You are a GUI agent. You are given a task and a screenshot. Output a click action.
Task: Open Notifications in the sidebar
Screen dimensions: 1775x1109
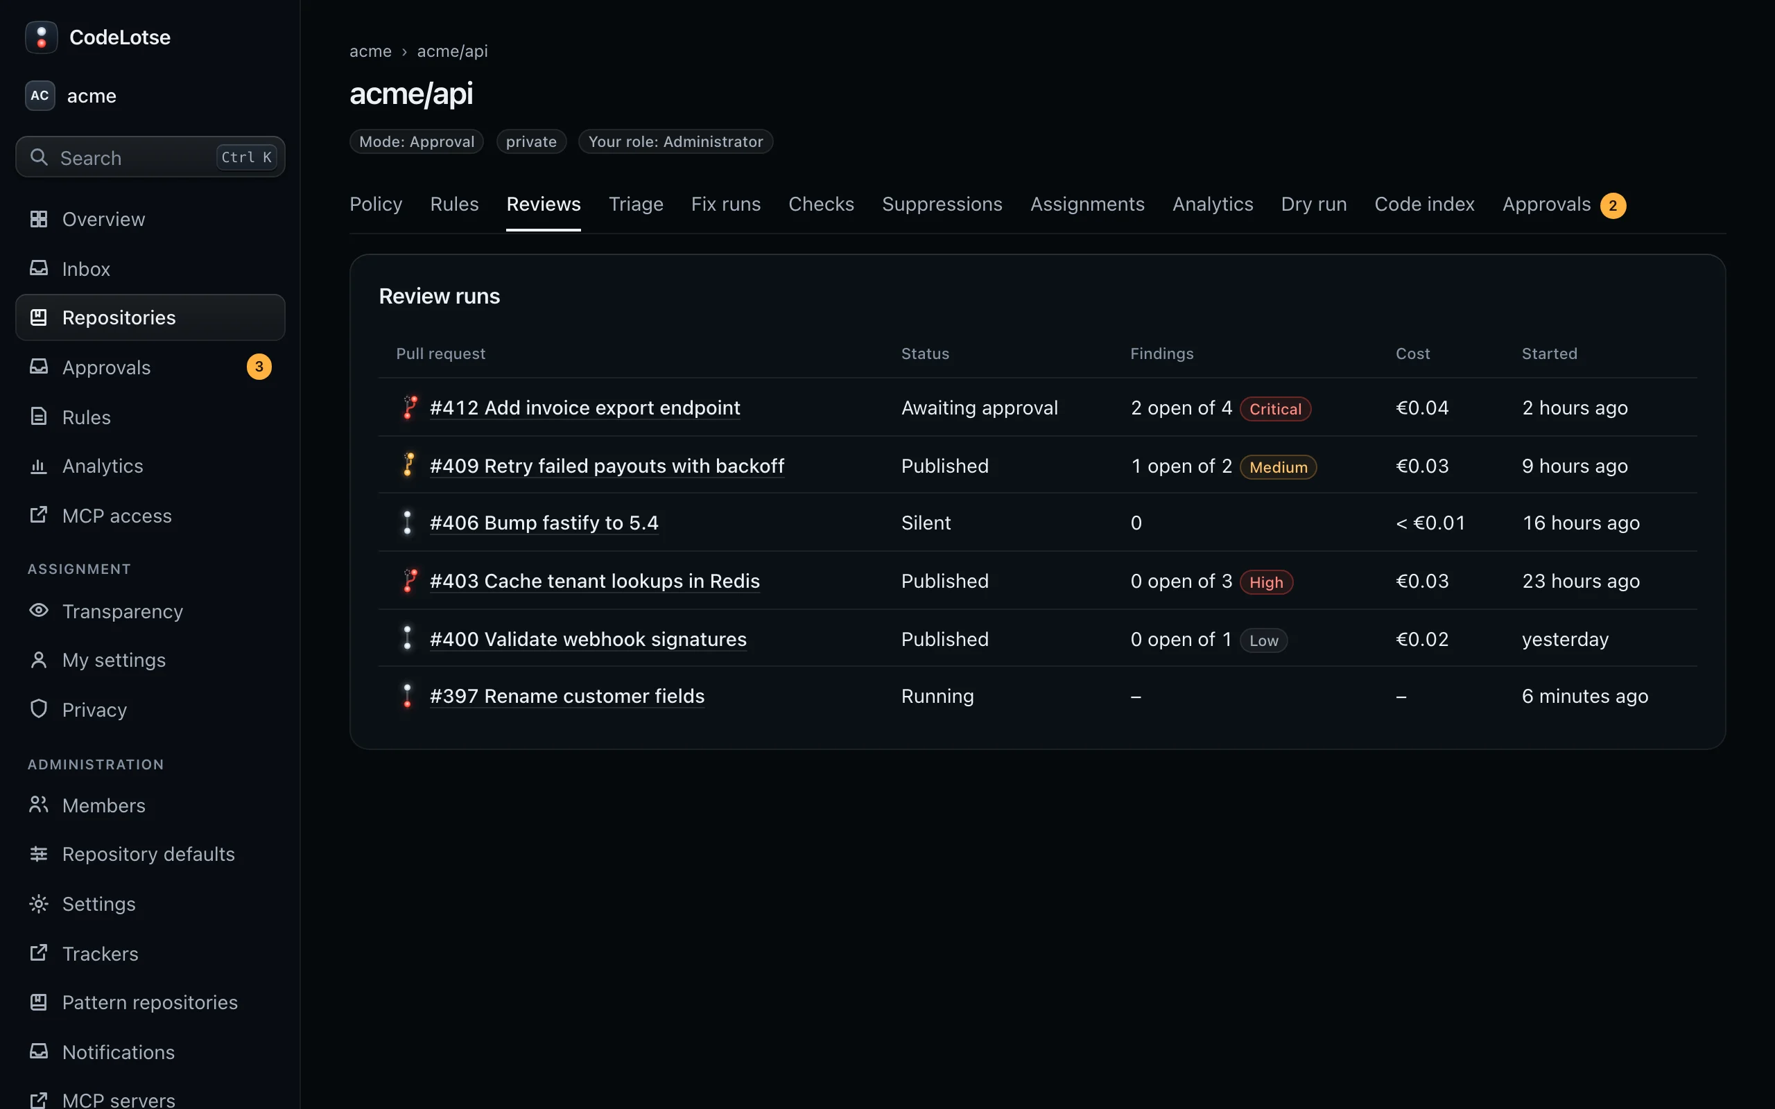150,1051
